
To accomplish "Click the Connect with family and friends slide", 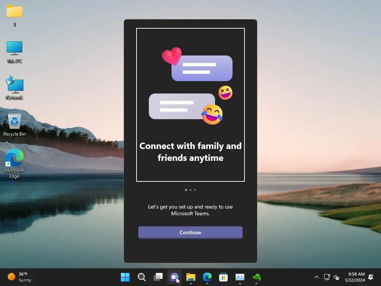I will point(190,105).
